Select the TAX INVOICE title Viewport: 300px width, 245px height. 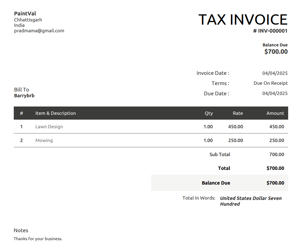243,20
